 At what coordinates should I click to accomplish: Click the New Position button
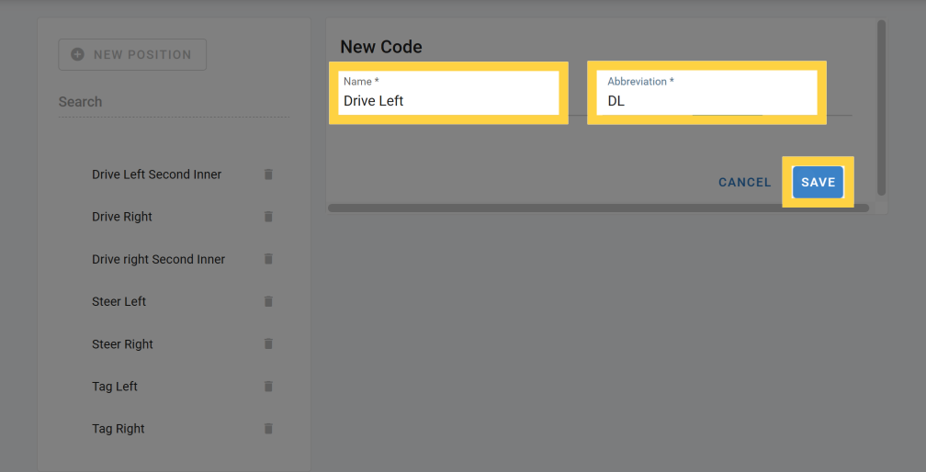pos(132,55)
